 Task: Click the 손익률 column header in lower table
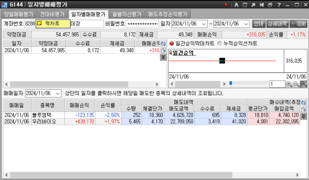[108, 105]
